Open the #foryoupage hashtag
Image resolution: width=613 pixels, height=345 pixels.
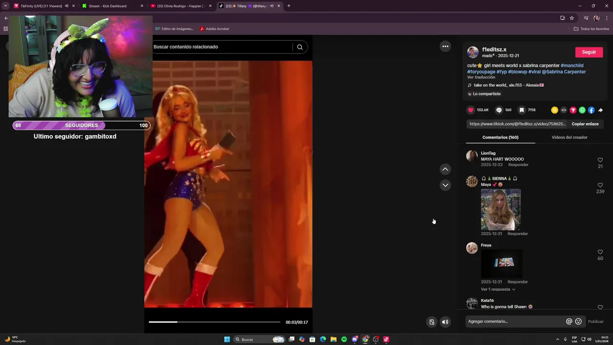pos(481,72)
